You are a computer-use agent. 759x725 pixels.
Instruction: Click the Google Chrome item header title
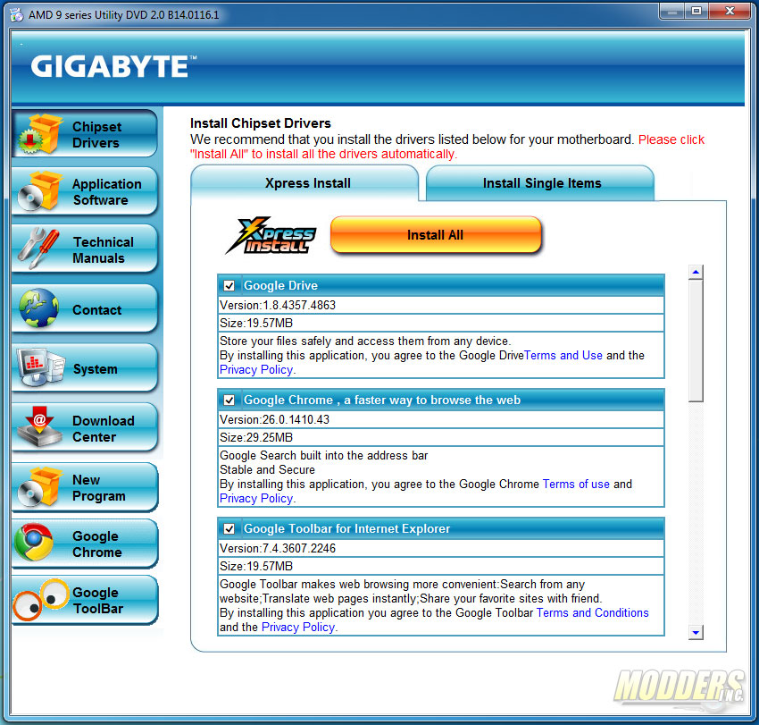pos(382,400)
